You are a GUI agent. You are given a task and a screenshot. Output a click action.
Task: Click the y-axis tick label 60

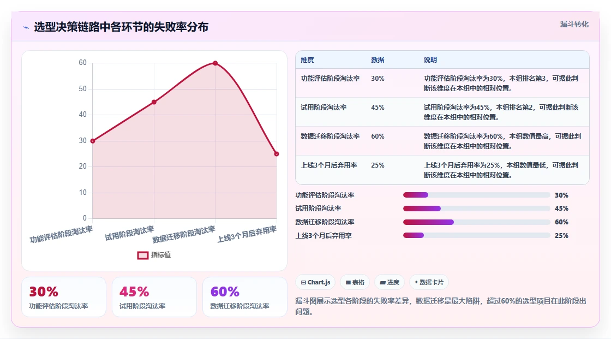point(82,62)
